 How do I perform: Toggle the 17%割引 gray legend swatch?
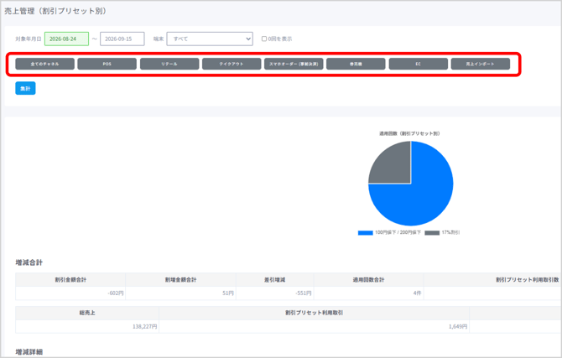pyautogui.click(x=432, y=233)
